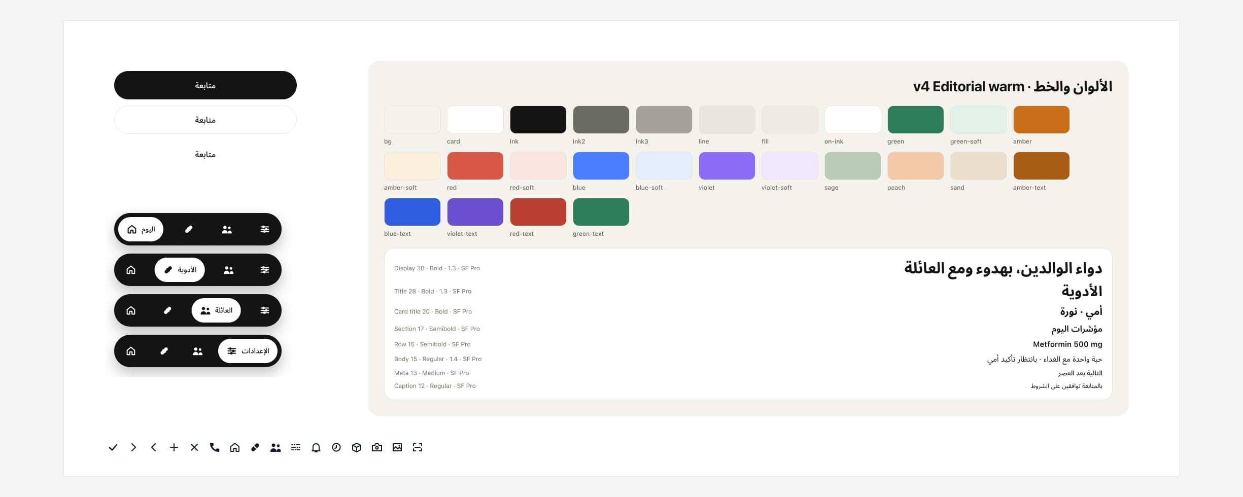Pick the ink3 gray swatch
This screenshot has height=497, width=1243.
pyautogui.click(x=664, y=120)
